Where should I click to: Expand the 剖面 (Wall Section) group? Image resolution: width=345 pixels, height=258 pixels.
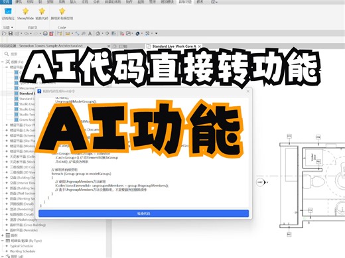pyautogui.click(x=7, y=194)
